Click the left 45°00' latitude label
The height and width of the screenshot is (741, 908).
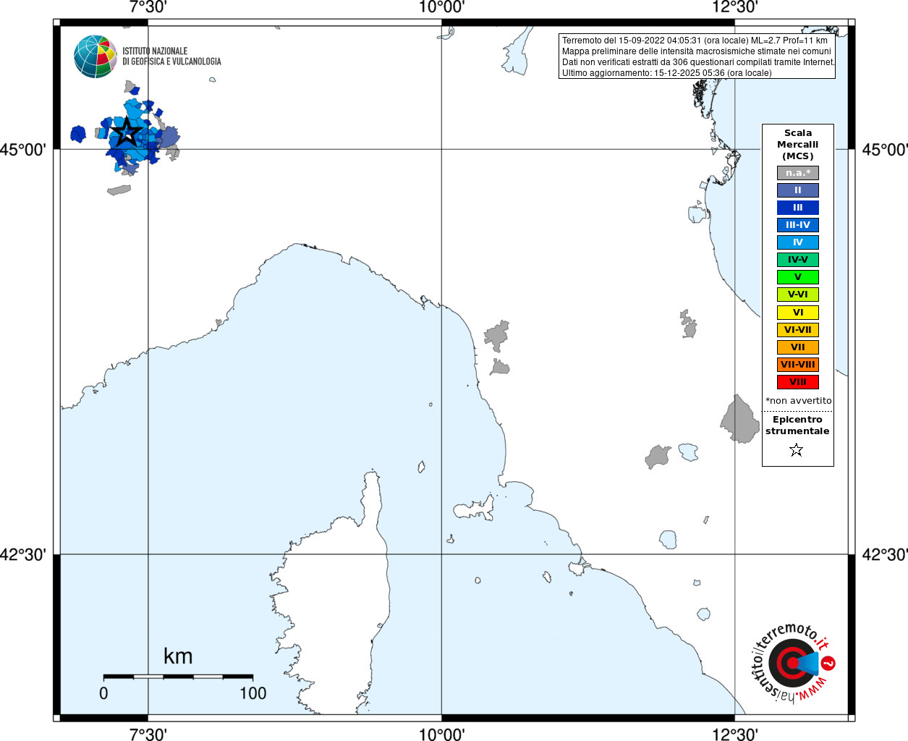tap(23, 150)
